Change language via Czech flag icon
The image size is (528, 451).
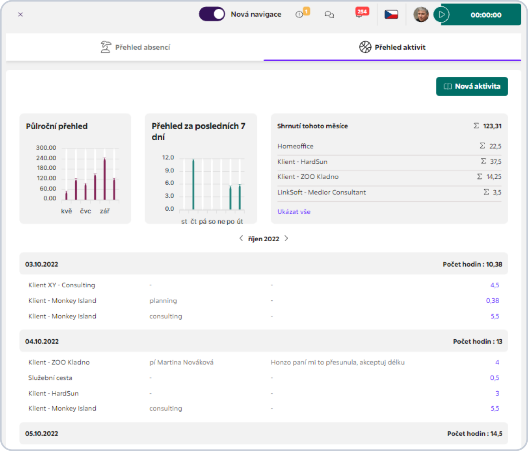[x=391, y=14]
